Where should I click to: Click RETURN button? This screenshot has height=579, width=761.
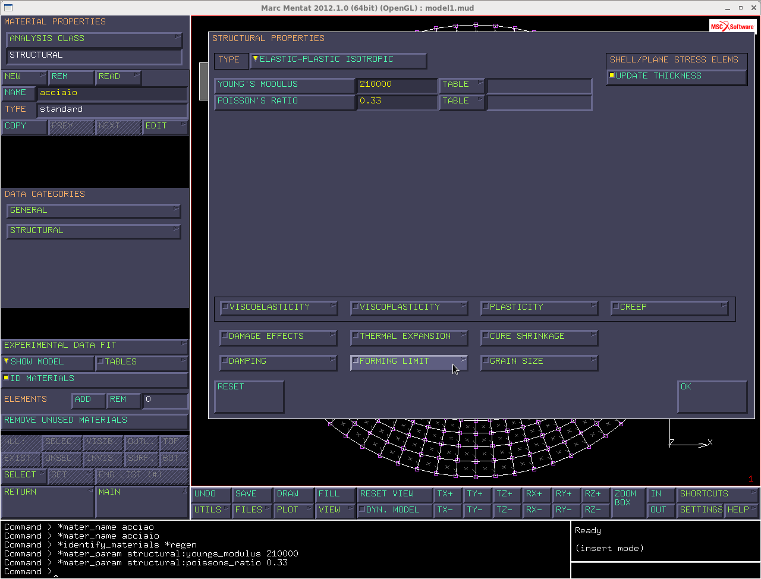pos(48,502)
